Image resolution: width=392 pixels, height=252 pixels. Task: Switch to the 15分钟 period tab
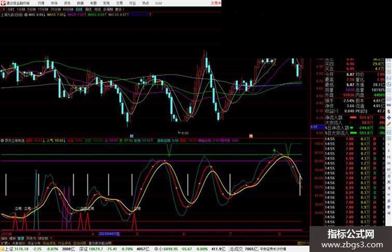tap(43, 9)
